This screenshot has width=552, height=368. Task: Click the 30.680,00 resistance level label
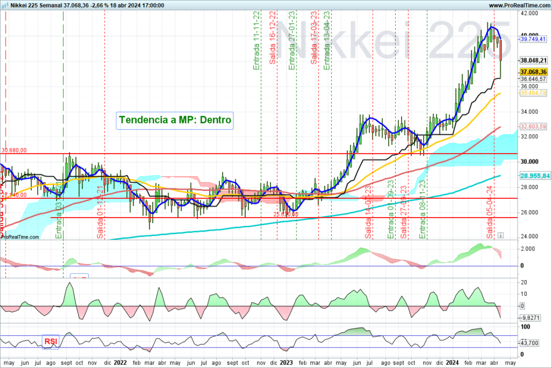[13, 150]
